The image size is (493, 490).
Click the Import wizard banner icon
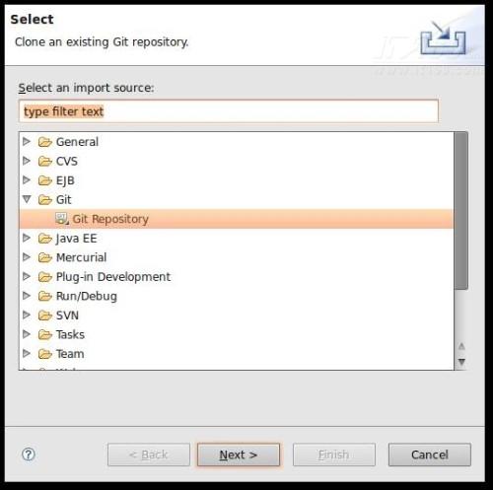tap(443, 37)
